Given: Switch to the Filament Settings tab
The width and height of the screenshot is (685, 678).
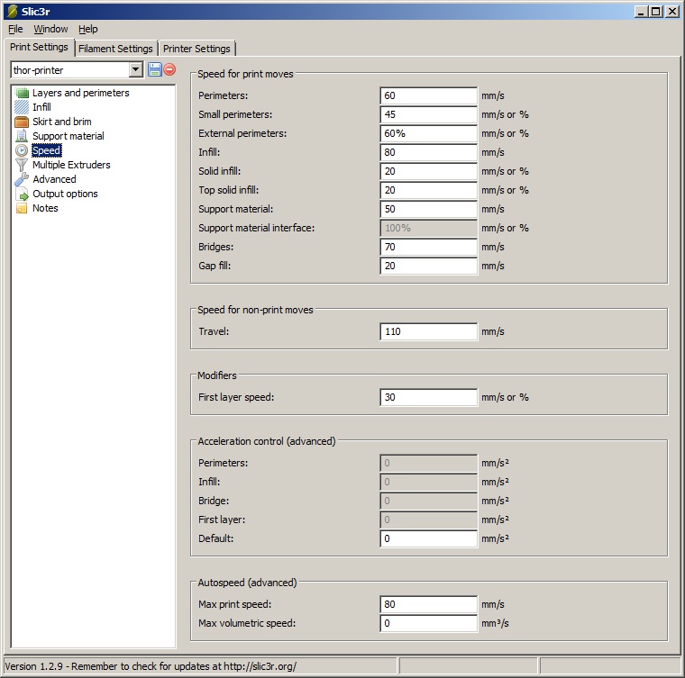Looking at the screenshot, I should [x=115, y=49].
